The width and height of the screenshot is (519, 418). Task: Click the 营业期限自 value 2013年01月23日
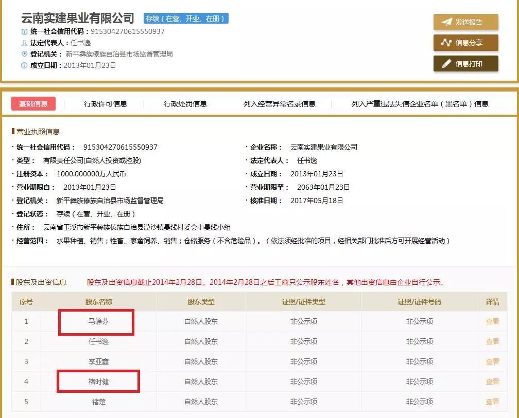[x=90, y=187]
